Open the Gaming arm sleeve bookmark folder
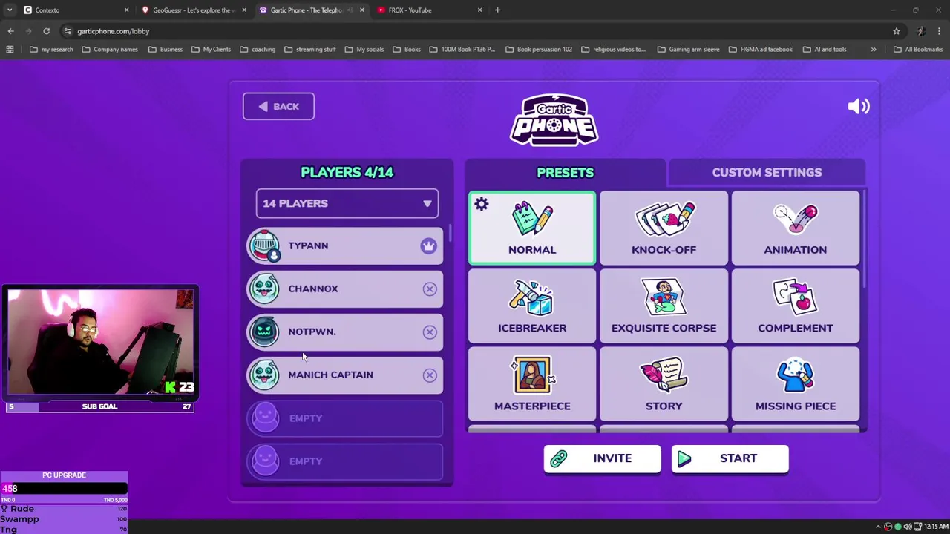The image size is (950, 534). (688, 50)
